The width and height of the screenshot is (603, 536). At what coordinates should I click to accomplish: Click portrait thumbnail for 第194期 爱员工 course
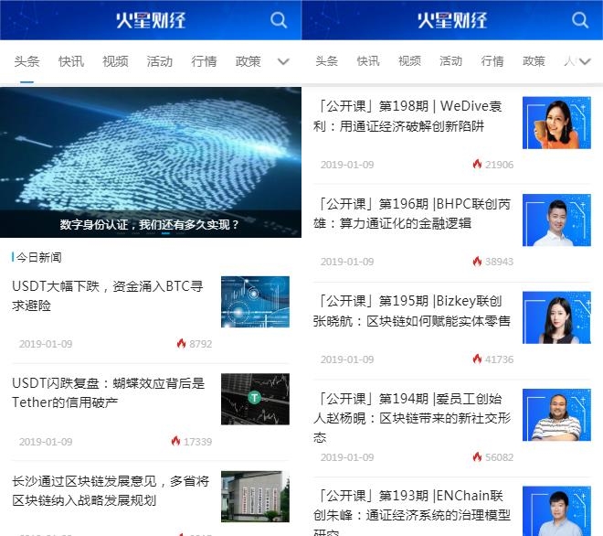point(556,414)
